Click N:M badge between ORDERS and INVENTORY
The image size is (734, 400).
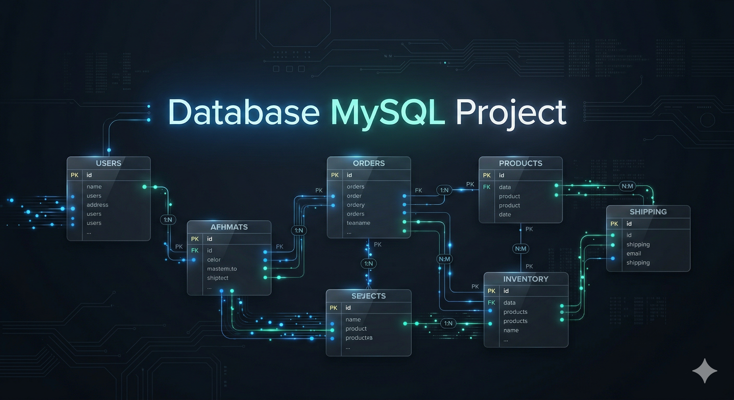(444, 259)
